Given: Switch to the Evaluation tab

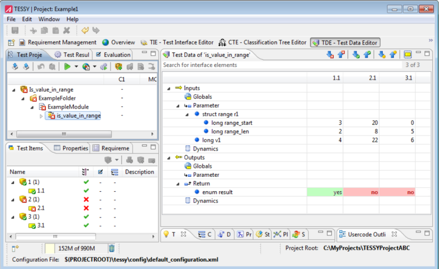Looking at the screenshot, I should [113, 55].
